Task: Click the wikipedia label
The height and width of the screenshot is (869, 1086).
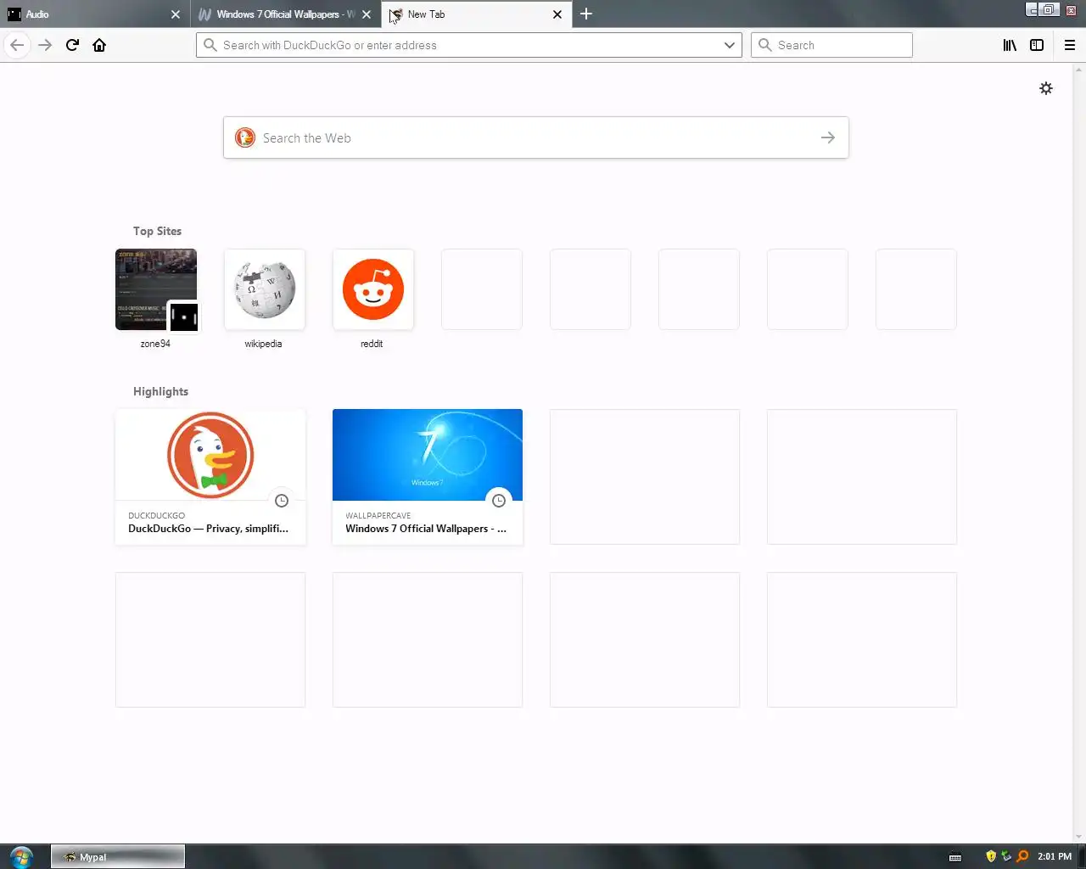Action: pos(263,344)
